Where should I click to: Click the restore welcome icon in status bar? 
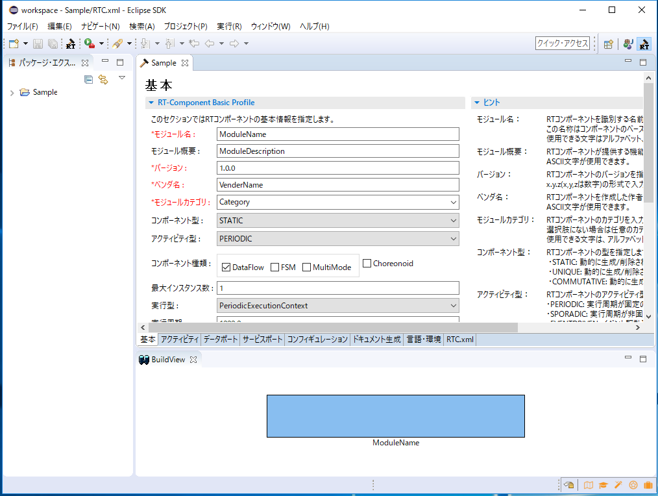coord(569,485)
